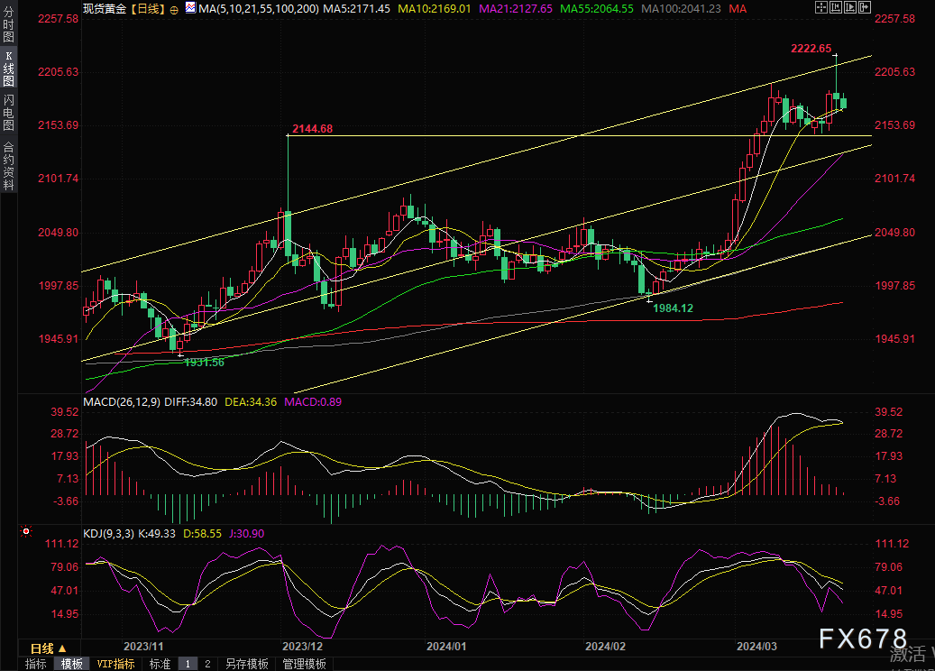935x671 pixels.
Task: Click the 另存模板 button
Action: click(247, 664)
